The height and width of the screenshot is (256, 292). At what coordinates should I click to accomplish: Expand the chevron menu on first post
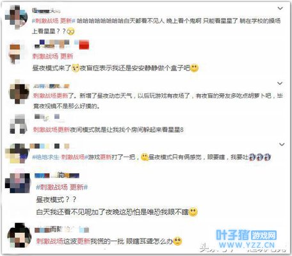click(x=280, y=8)
